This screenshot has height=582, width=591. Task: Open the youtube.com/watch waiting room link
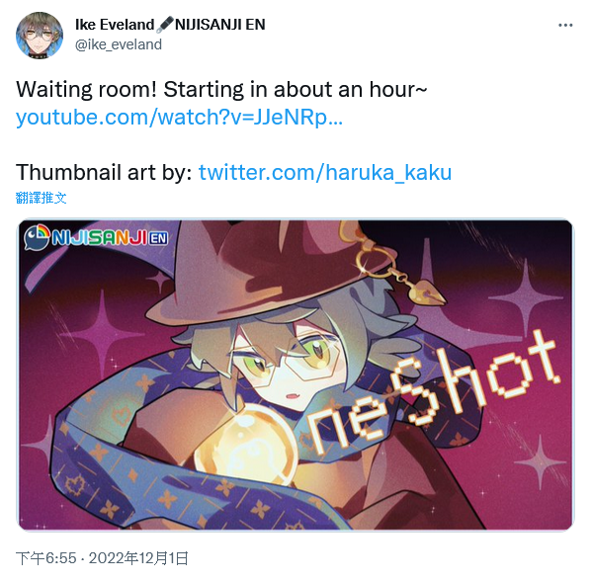tap(180, 118)
